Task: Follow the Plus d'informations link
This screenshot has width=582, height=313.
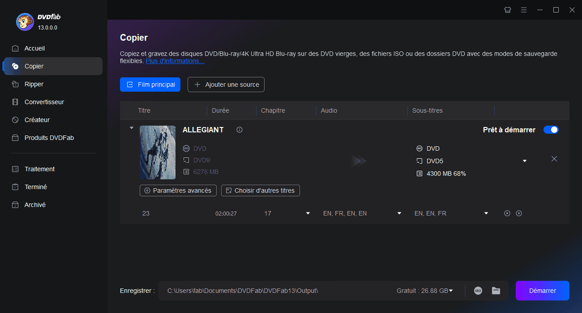Action: tap(175, 61)
